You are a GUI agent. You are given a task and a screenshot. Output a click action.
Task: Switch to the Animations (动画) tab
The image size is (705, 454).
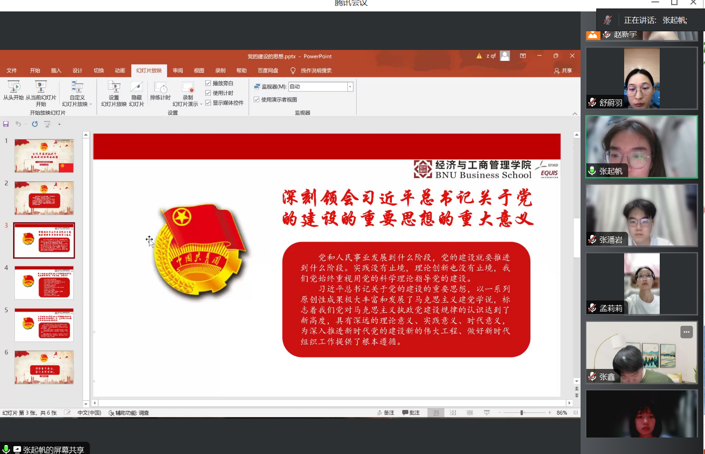point(120,71)
